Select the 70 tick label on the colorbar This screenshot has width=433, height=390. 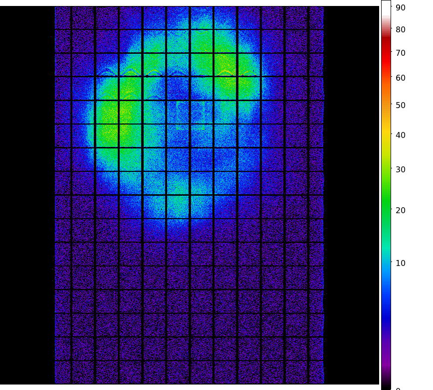pyautogui.click(x=401, y=53)
